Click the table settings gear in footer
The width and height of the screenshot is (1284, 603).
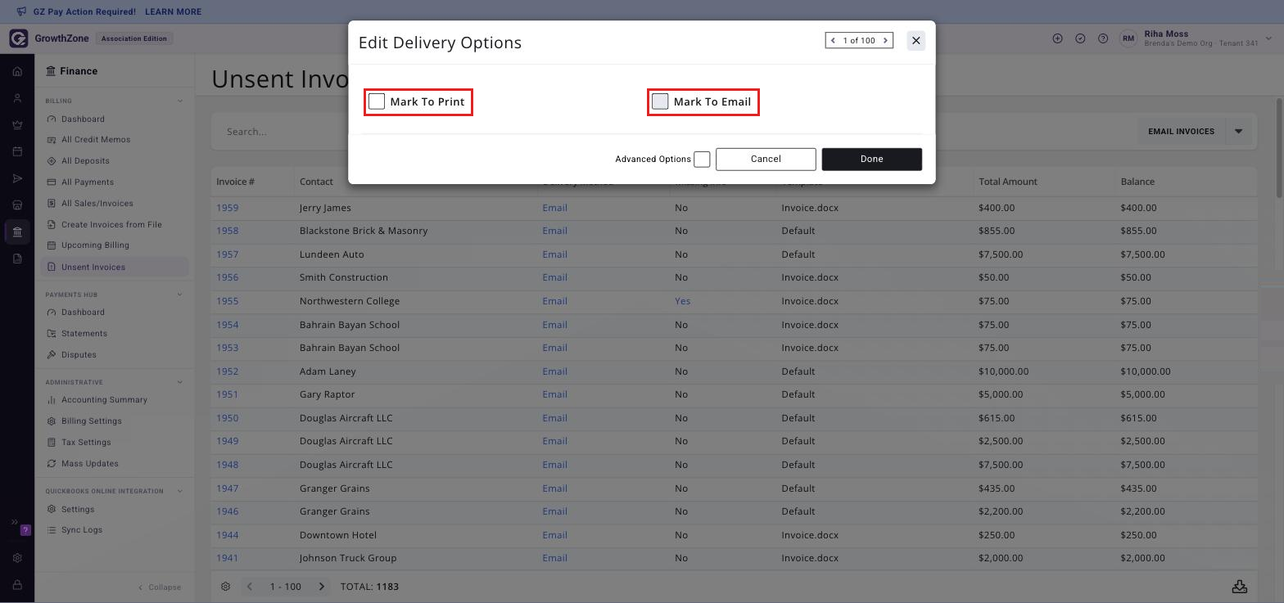tap(226, 587)
